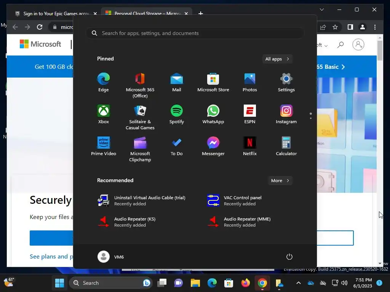The image size is (390, 292).
Task: Click the Start menu search field
Action: 195,33
